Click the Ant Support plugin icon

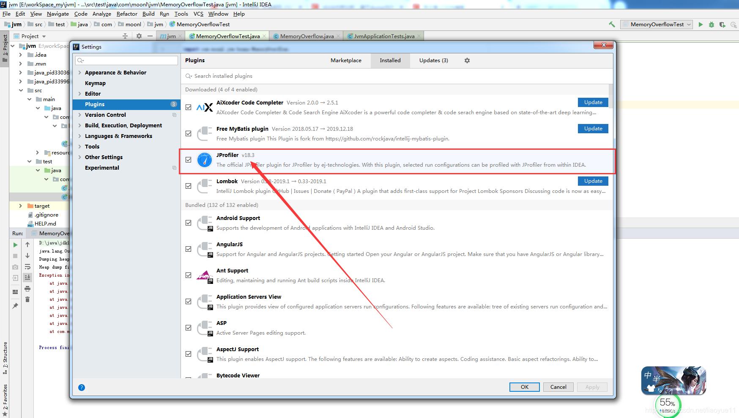(205, 275)
